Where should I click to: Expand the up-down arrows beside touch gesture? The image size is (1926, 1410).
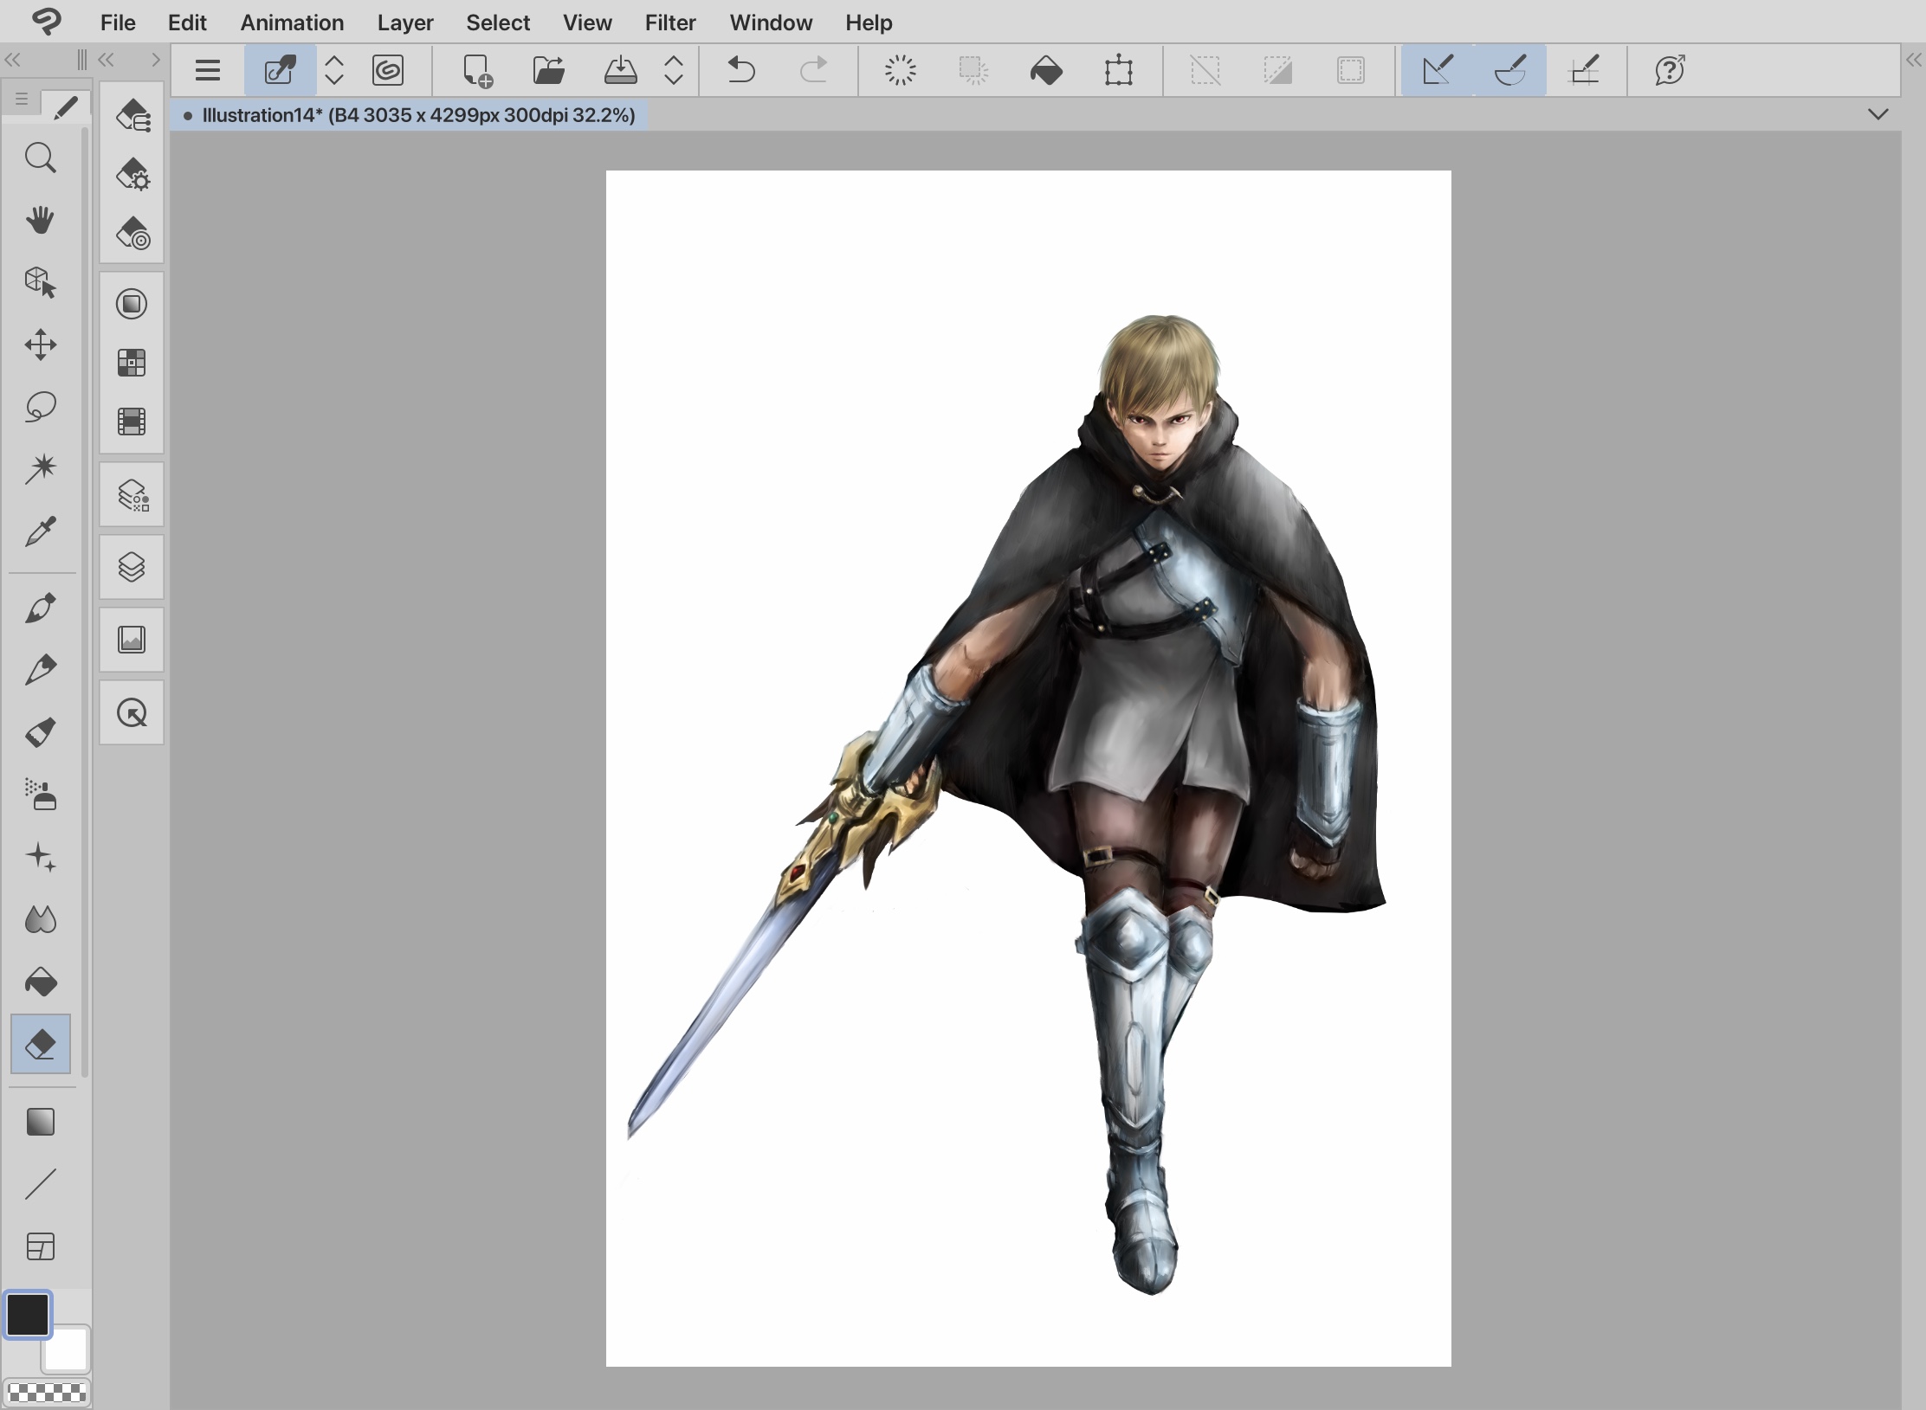point(334,70)
